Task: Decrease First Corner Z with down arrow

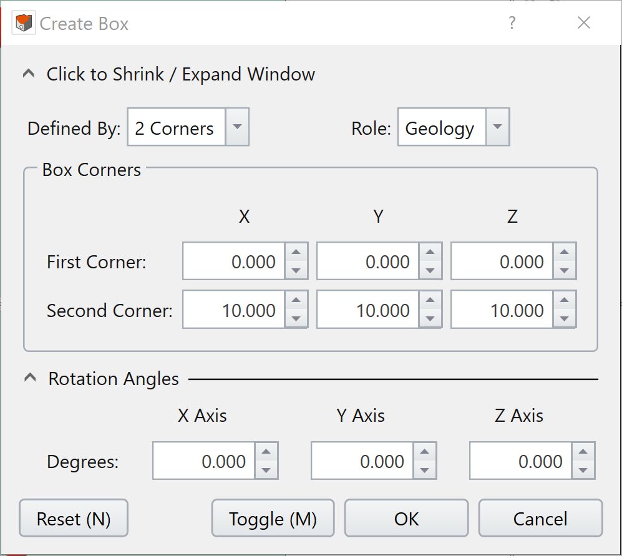Action: (564, 270)
